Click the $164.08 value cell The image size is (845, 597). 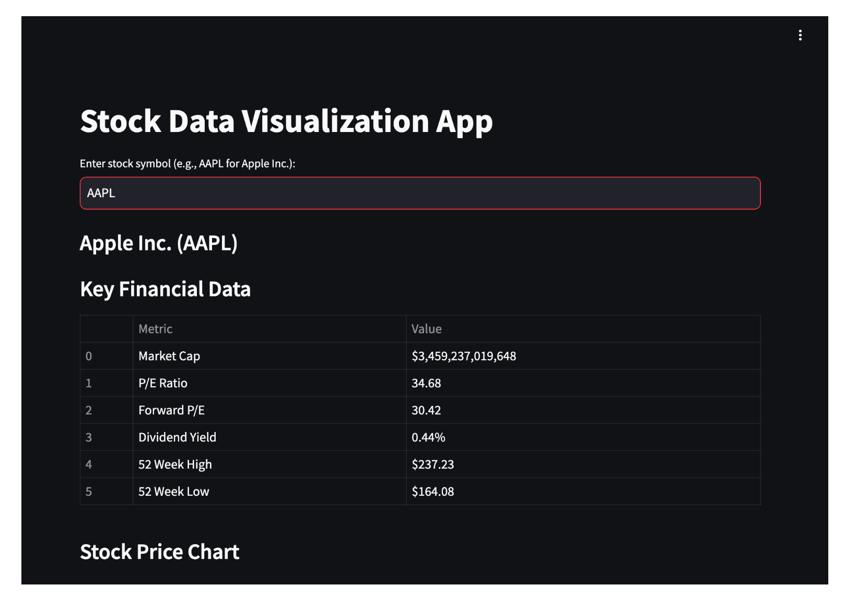432,492
